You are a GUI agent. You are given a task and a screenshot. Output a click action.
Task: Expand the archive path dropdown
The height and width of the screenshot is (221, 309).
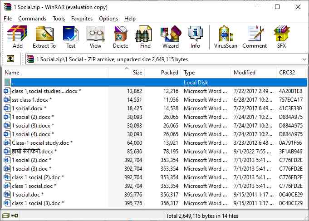pos(304,59)
